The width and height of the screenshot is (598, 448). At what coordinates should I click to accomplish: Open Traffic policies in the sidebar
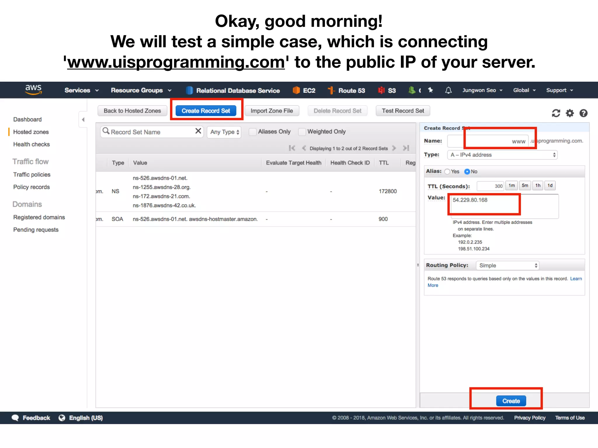pyautogui.click(x=32, y=175)
